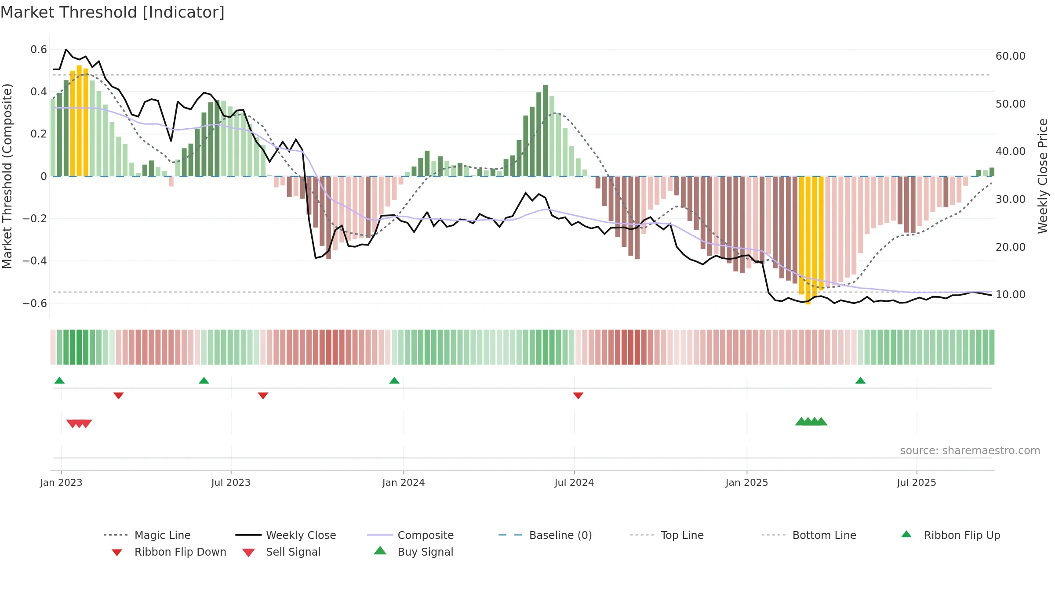Screen dimensions: 1055x593
Task: Click the −0.4 left axis tick label
Action: [x=35, y=261]
